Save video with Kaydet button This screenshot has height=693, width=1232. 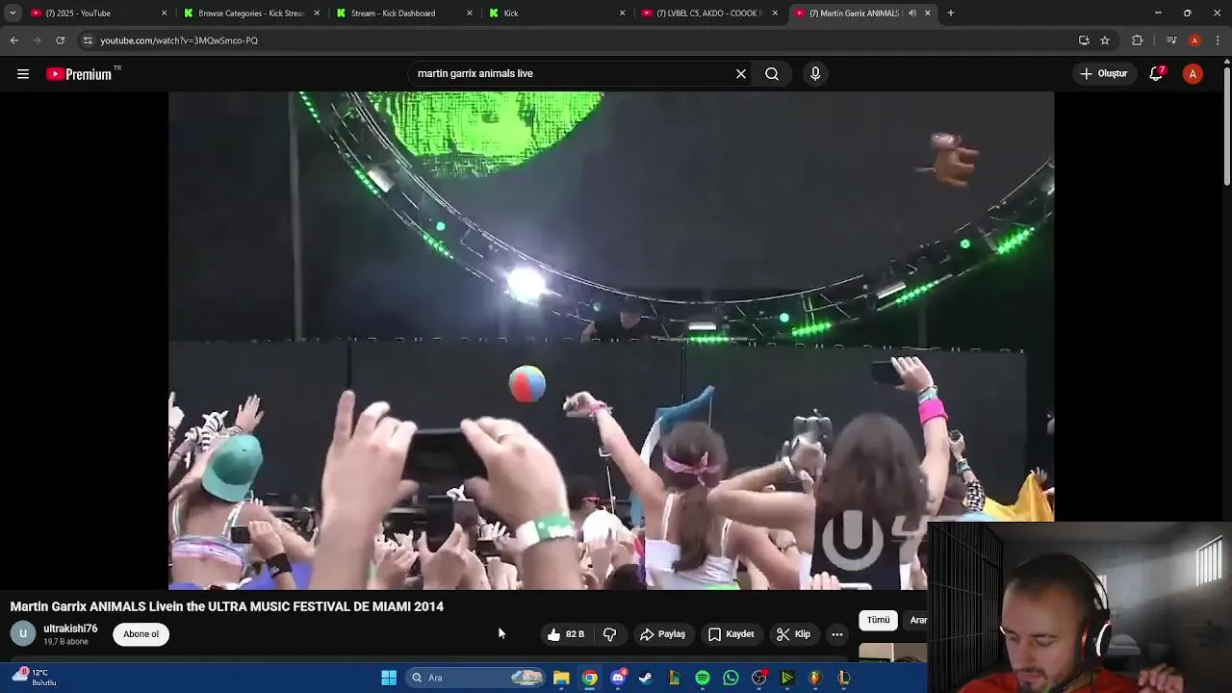pos(731,634)
